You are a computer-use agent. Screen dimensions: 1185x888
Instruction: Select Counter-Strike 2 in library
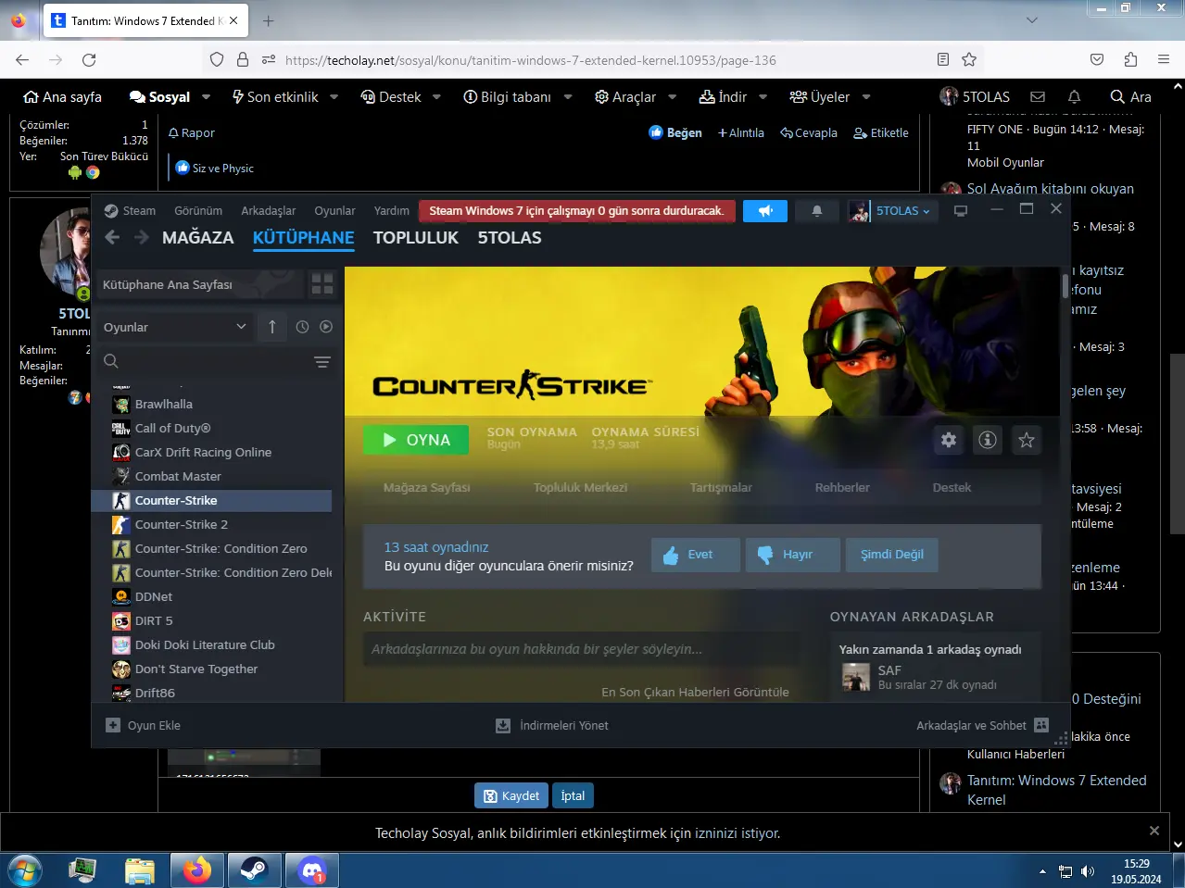point(211,524)
